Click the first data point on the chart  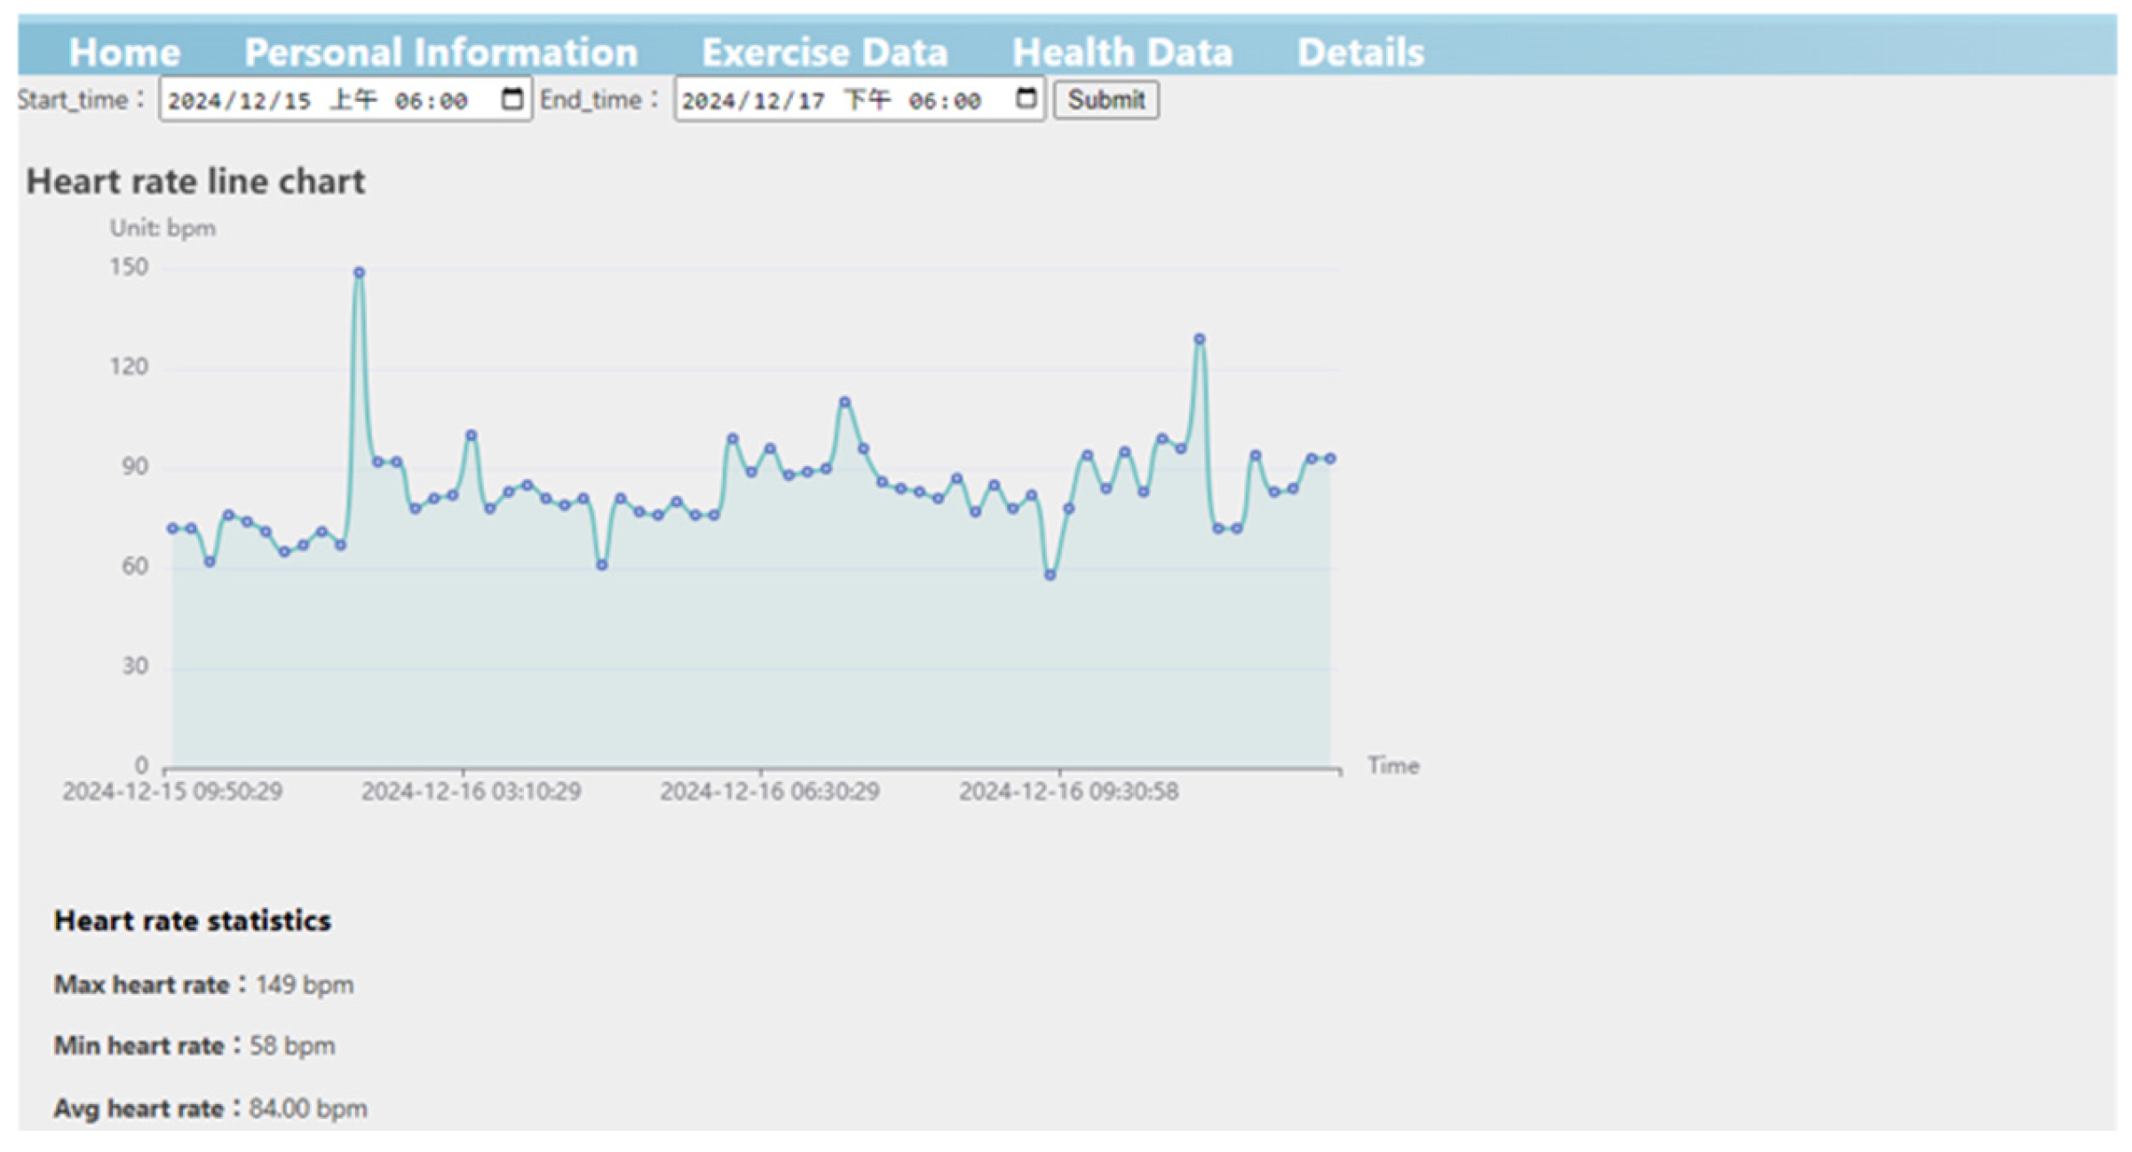point(172,529)
